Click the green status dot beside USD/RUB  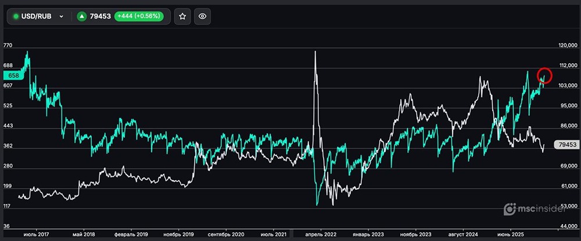[16, 16]
